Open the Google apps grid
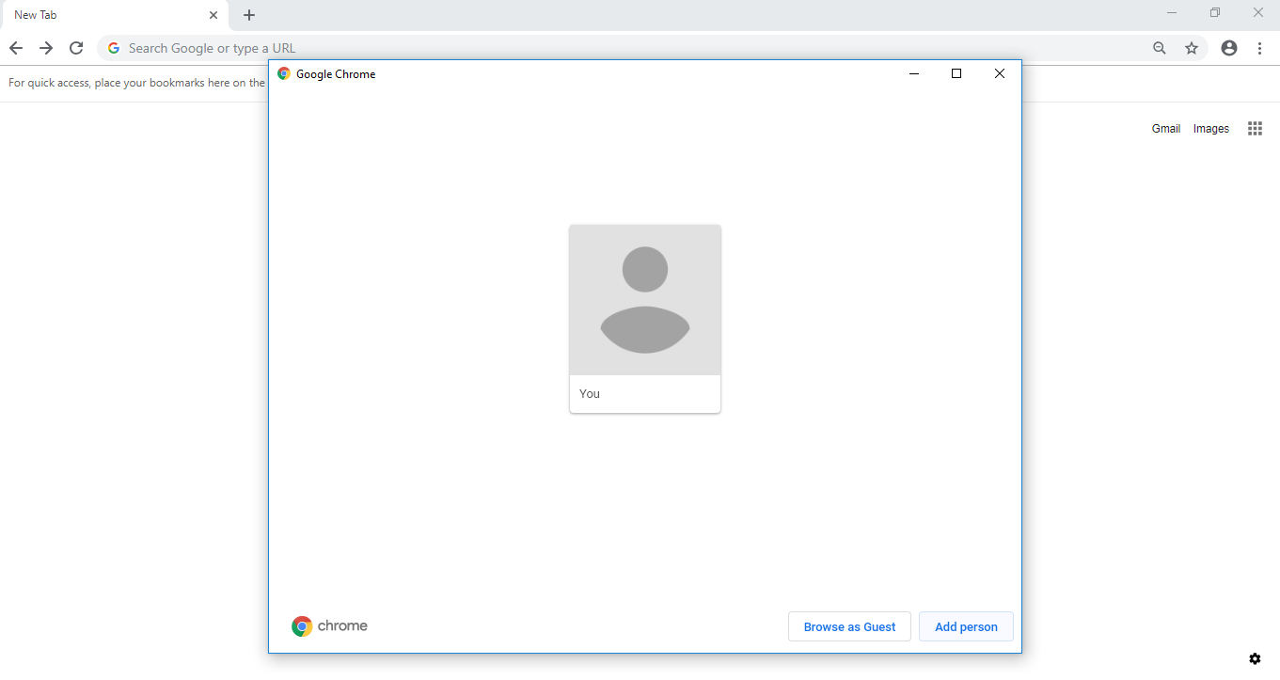Image resolution: width=1280 pixels, height=680 pixels. [x=1255, y=129]
